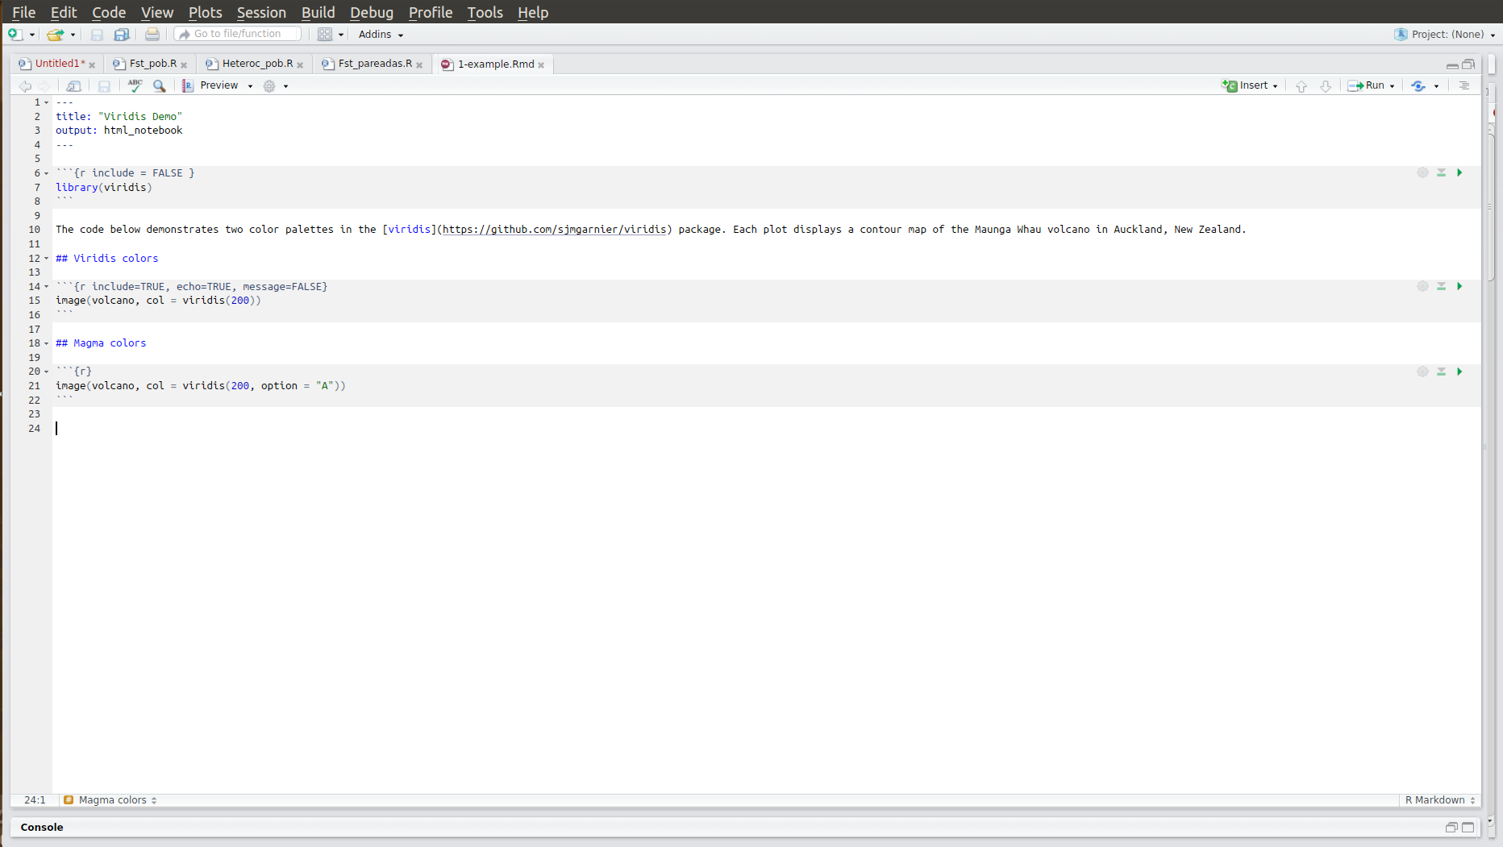This screenshot has height=847, width=1503.
Task: Run the Magma colors code chunk
Action: (1459, 372)
